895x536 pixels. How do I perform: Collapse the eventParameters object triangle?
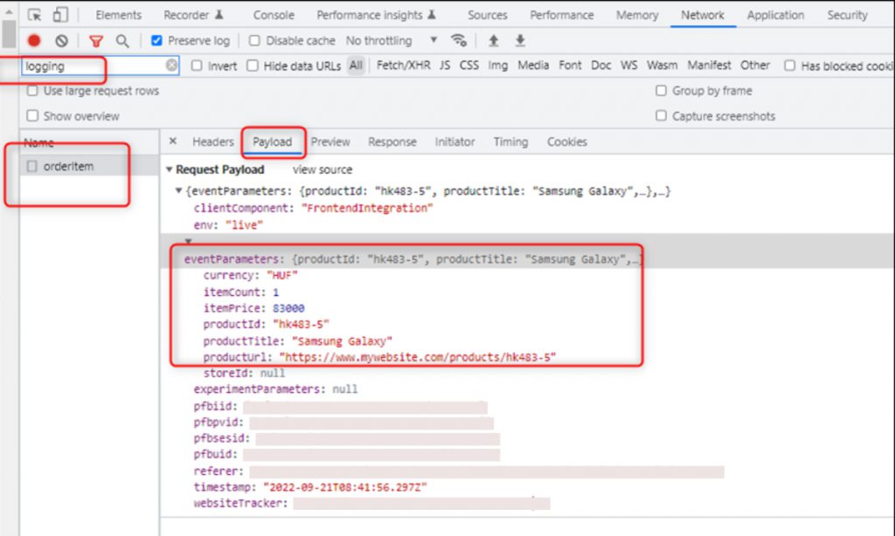[x=189, y=241]
